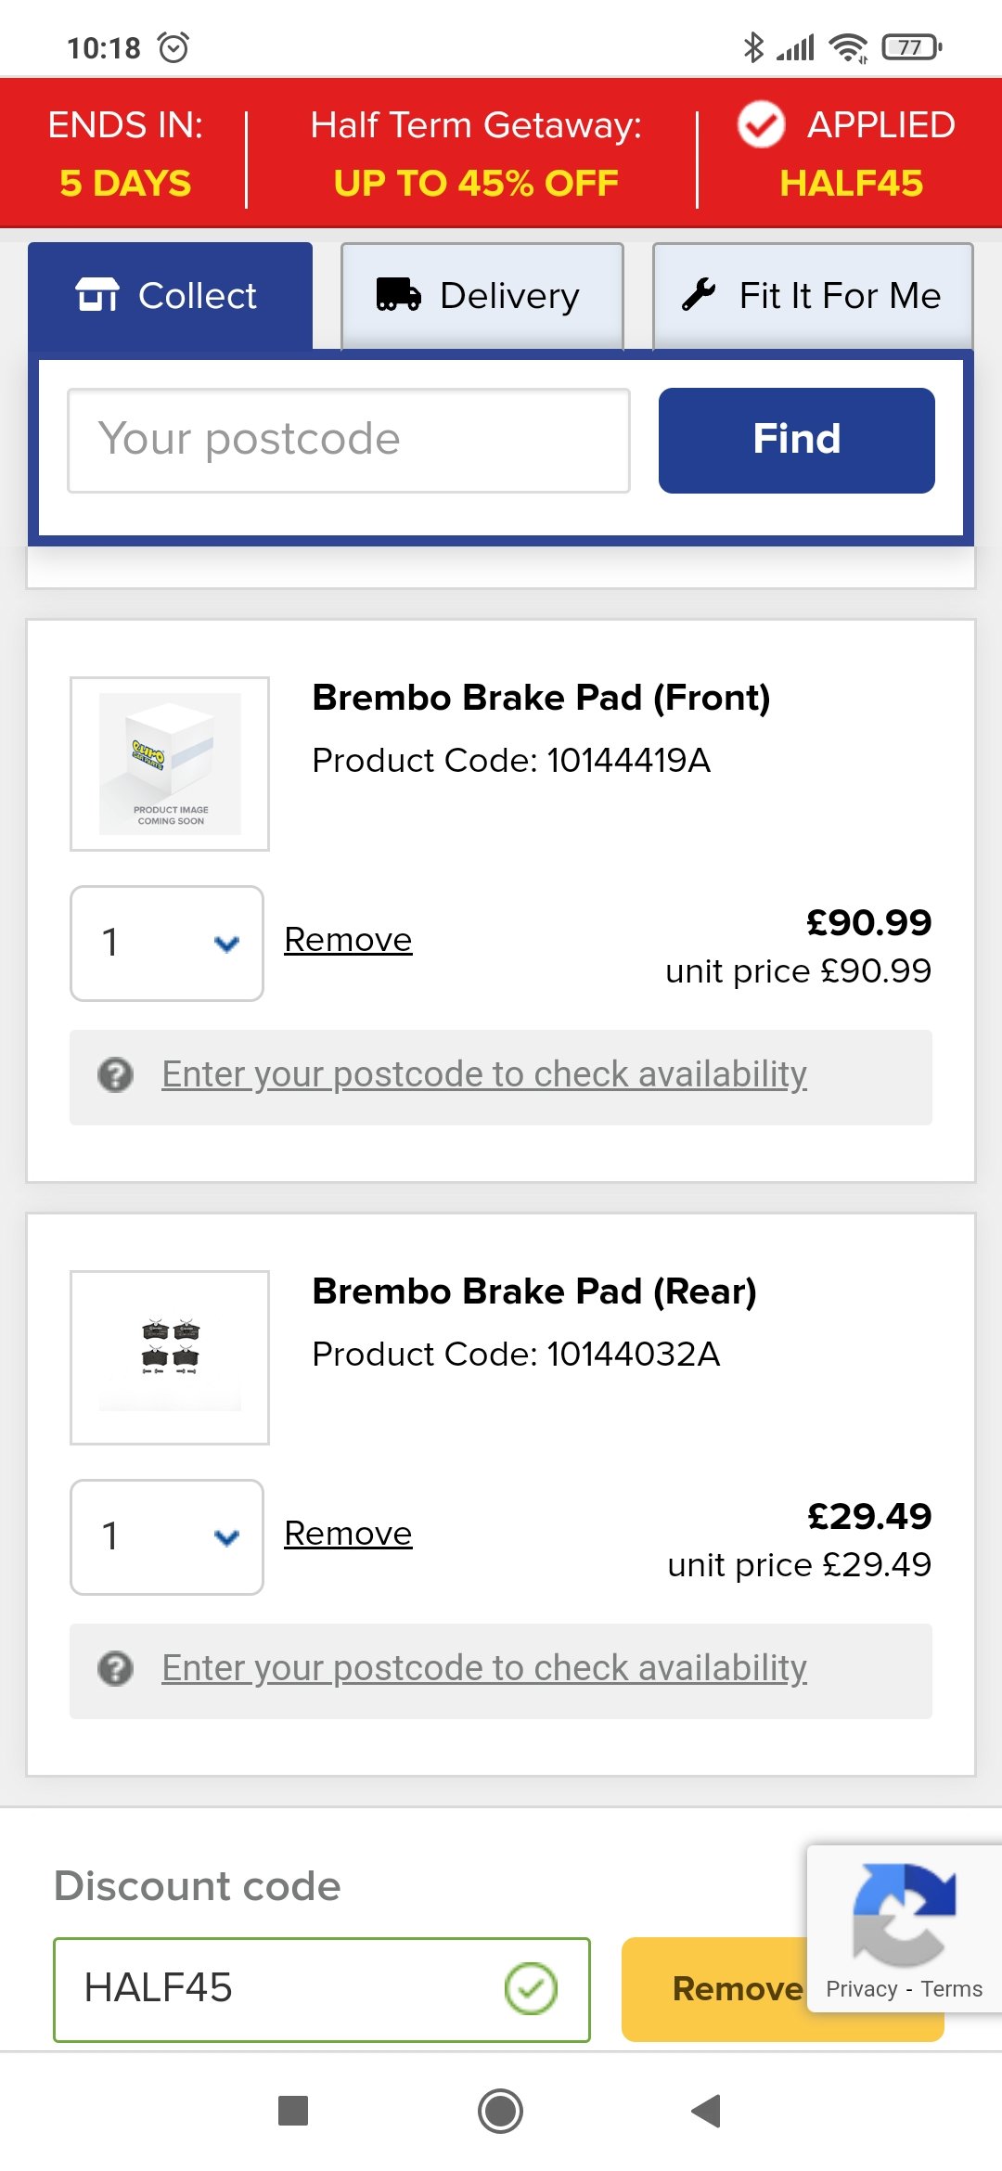Tap the question mark icon under Rear brake pad
1002x2171 pixels.
tap(115, 1669)
